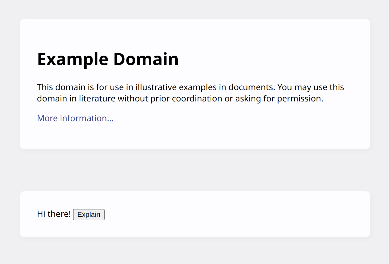
Task: Click the word "literature" in the paragraph
Action: click(97, 99)
